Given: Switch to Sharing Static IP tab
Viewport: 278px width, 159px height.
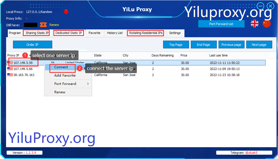Looking at the screenshot, I should tap(37, 33).
